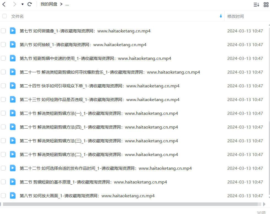270x214 pixels.
Task: Click video icon of 第二十二节 file
Action: [x=13, y=168]
